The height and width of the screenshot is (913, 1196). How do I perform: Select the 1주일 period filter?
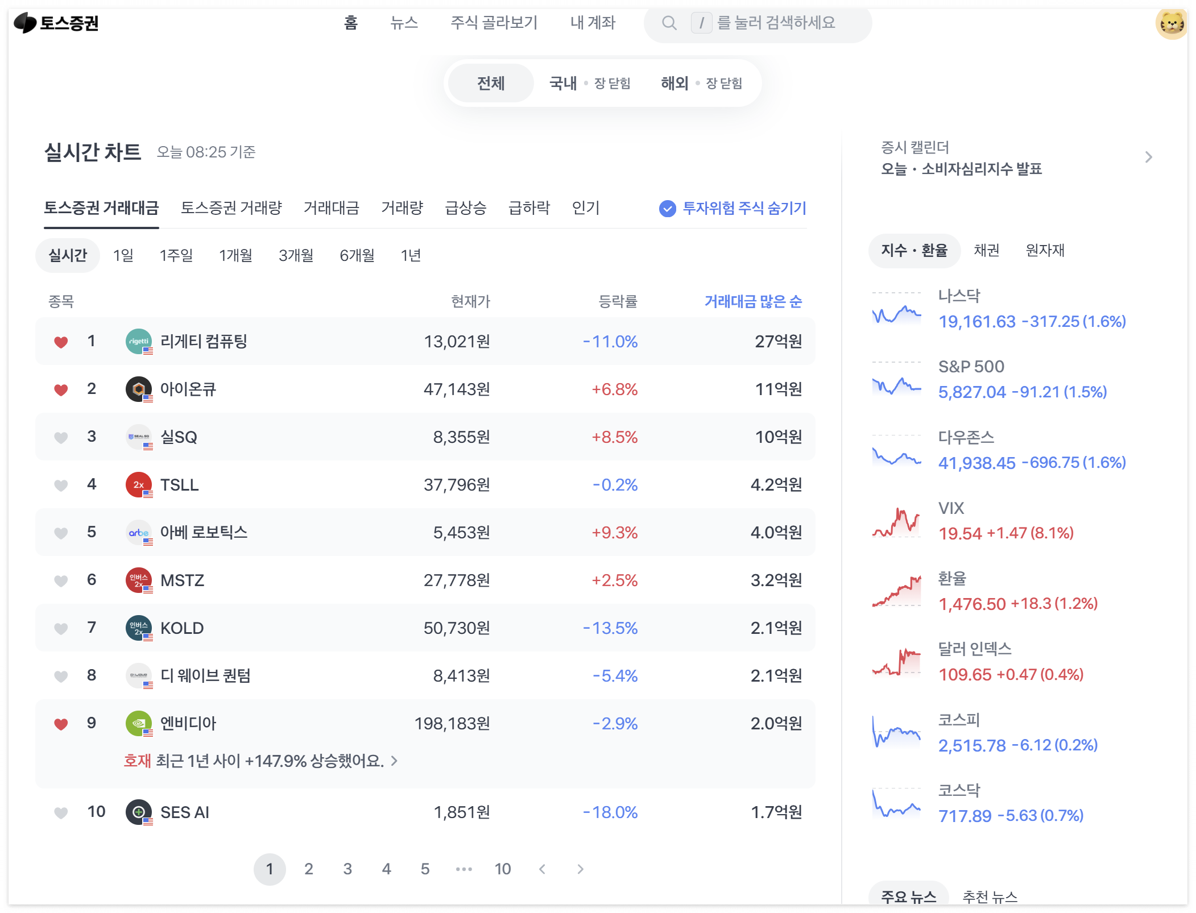click(176, 255)
